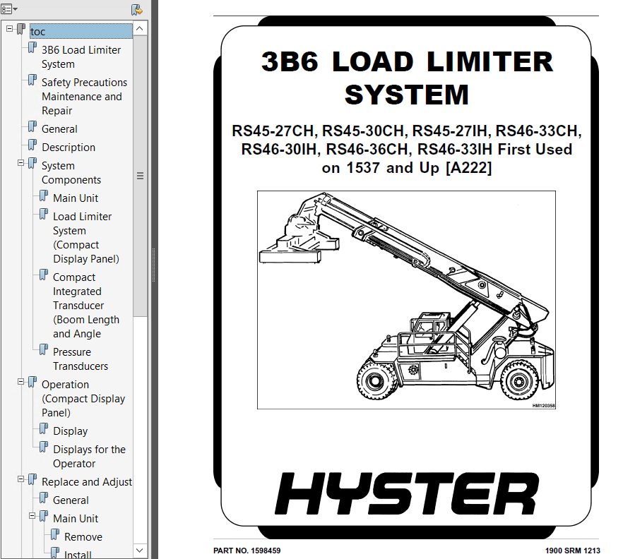Collapse the Replace and Adjust branch
Screen dimensions: 623x559
(20, 479)
